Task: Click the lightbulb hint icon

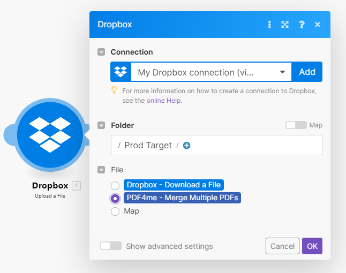Action: (114, 90)
